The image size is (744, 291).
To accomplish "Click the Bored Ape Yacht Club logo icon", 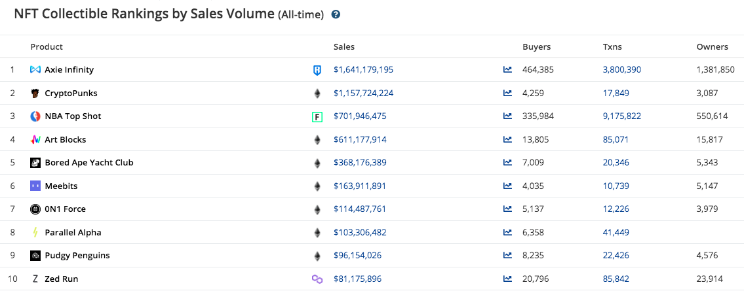I will 35,163.
